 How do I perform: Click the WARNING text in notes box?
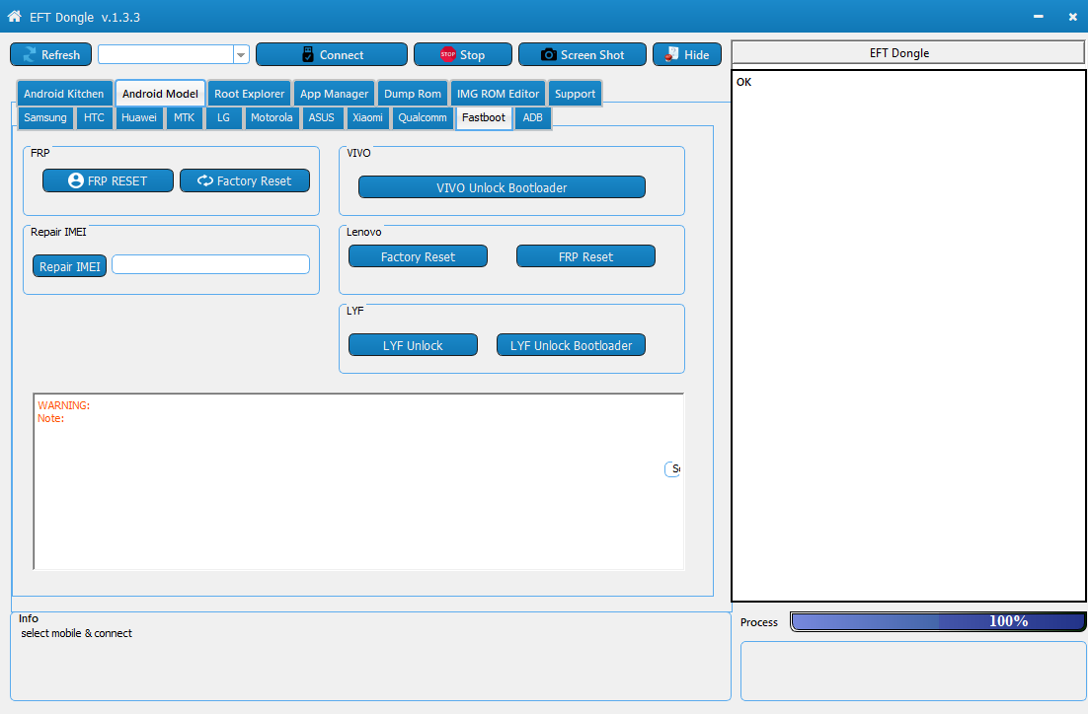click(64, 405)
